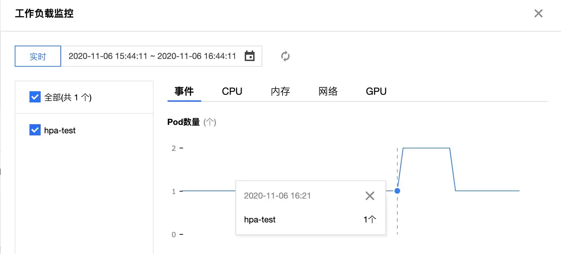
Task: Uncheck the 全部(共 1 个) checkbox
Action: [35, 97]
